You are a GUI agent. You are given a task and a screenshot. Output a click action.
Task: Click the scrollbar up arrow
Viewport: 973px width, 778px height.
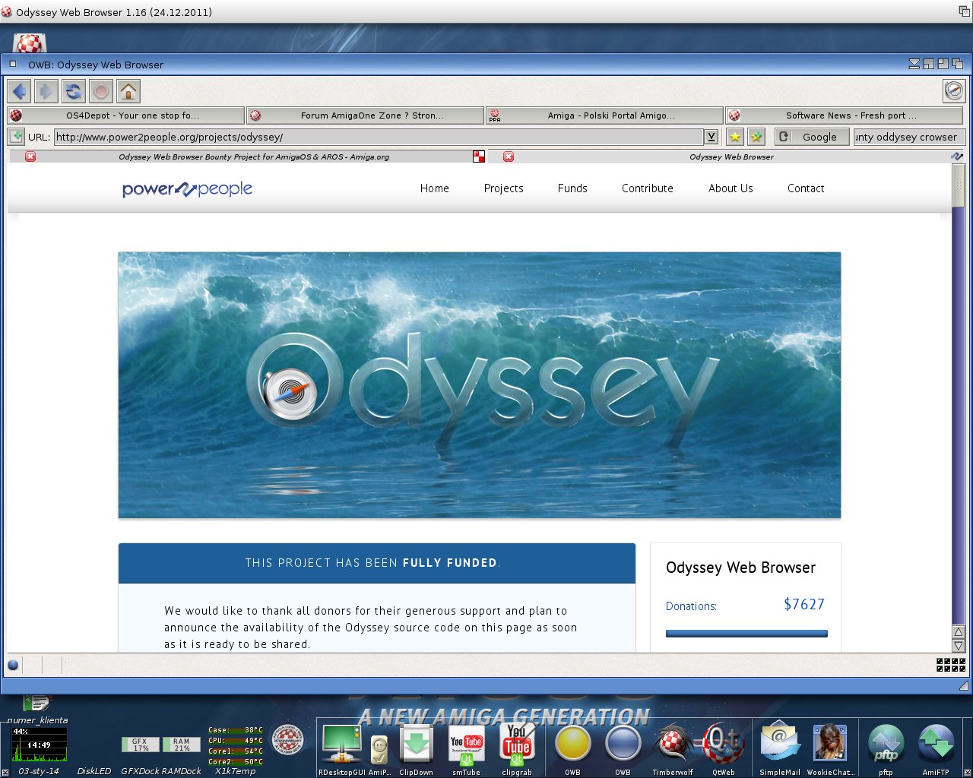(x=959, y=632)
